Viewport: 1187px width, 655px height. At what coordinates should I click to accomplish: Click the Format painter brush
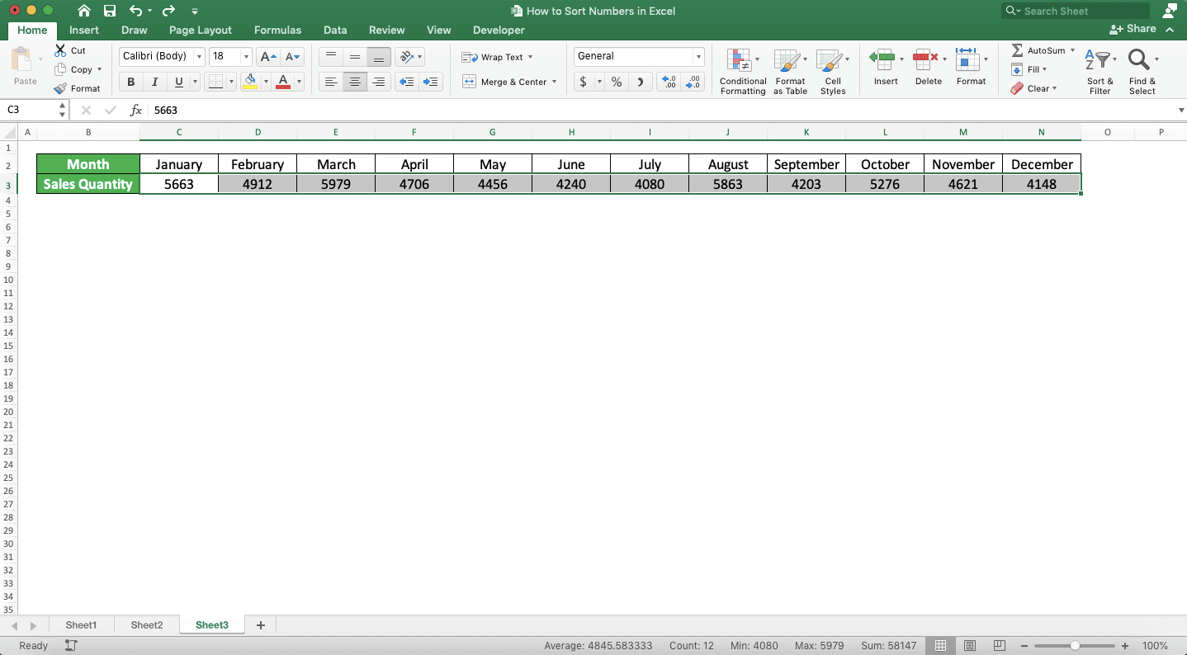[x=60, y=88]
